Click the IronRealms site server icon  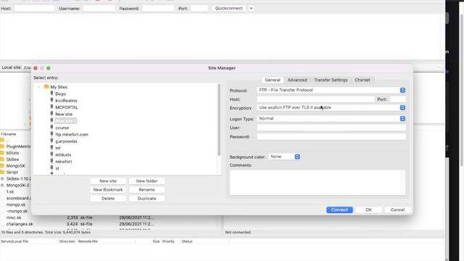(x=51, y=100)
